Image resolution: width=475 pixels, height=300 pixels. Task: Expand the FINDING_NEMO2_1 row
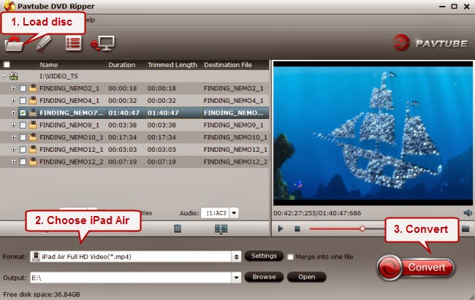pyautogui.click(x=13, y=88)
